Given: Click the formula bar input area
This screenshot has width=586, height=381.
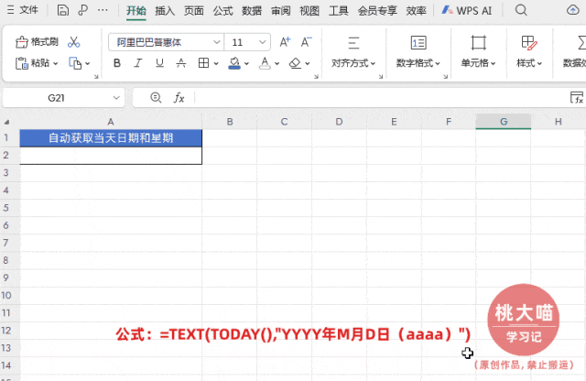Looking at the screenshot, I should click(381, 98).
